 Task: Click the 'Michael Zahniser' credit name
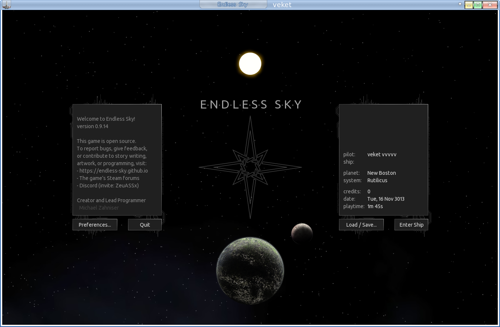coord(99,208)
